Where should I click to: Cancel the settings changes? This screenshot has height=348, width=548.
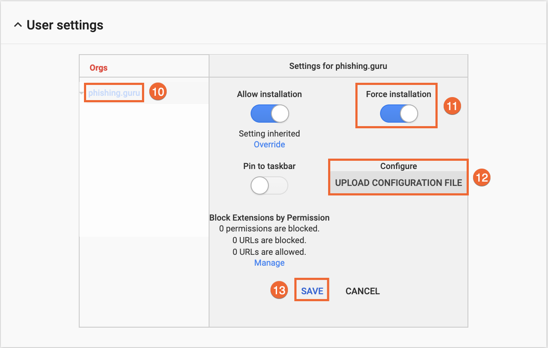click(x=362, y=291)
